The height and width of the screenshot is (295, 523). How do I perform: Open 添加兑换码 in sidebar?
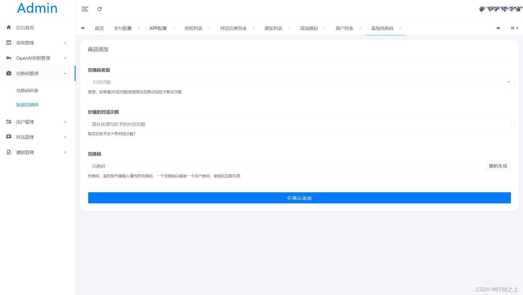coord(27,105)
